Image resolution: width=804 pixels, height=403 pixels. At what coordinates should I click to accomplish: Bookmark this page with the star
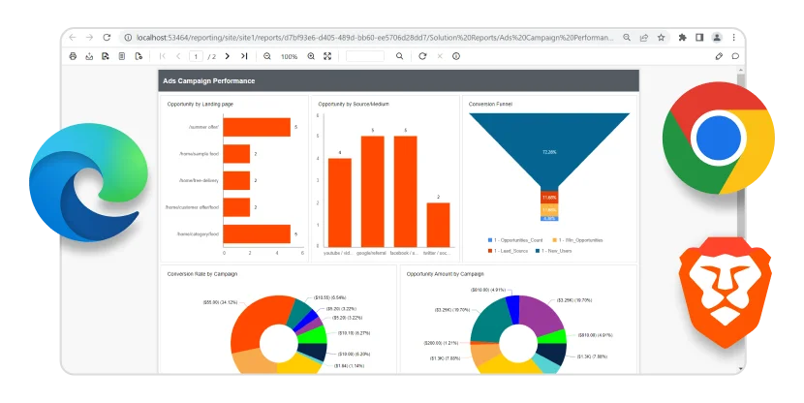coord(662,38)
